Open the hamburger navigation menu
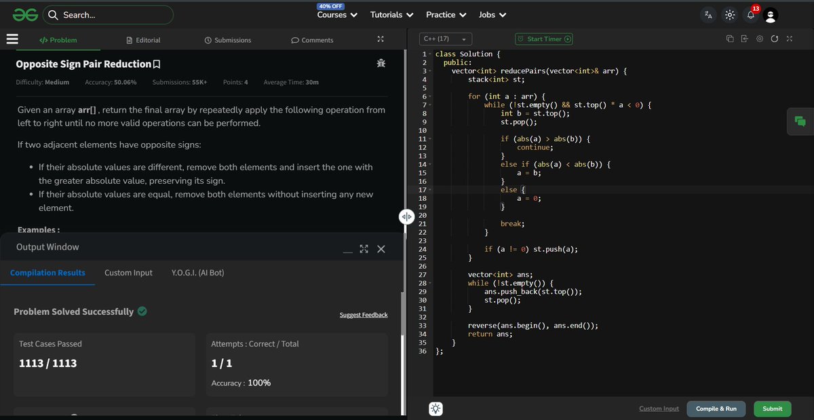This screenshot has height=420, width=814. pos(12,39)
